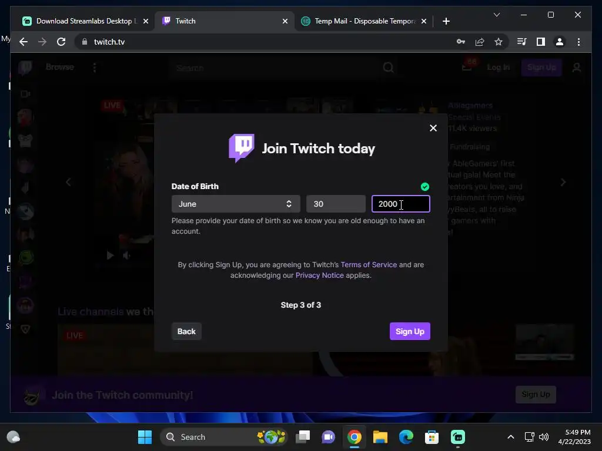602x451 pixels.
Task: Bookmark this page with star icon
Action: pos(499,42)
